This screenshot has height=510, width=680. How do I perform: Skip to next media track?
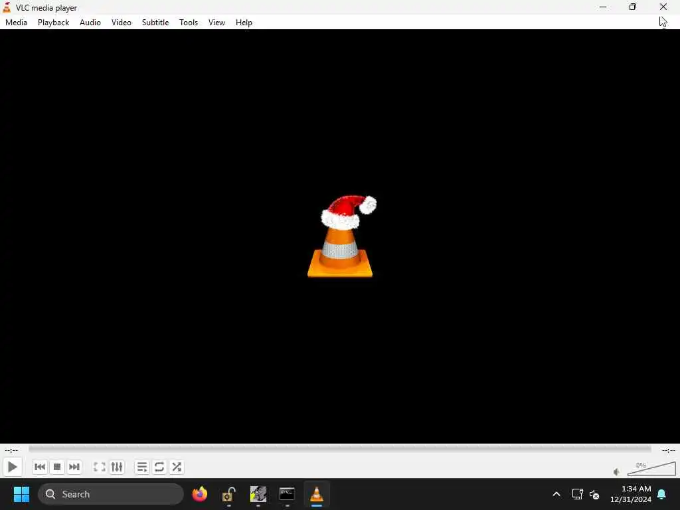(74, 467)
